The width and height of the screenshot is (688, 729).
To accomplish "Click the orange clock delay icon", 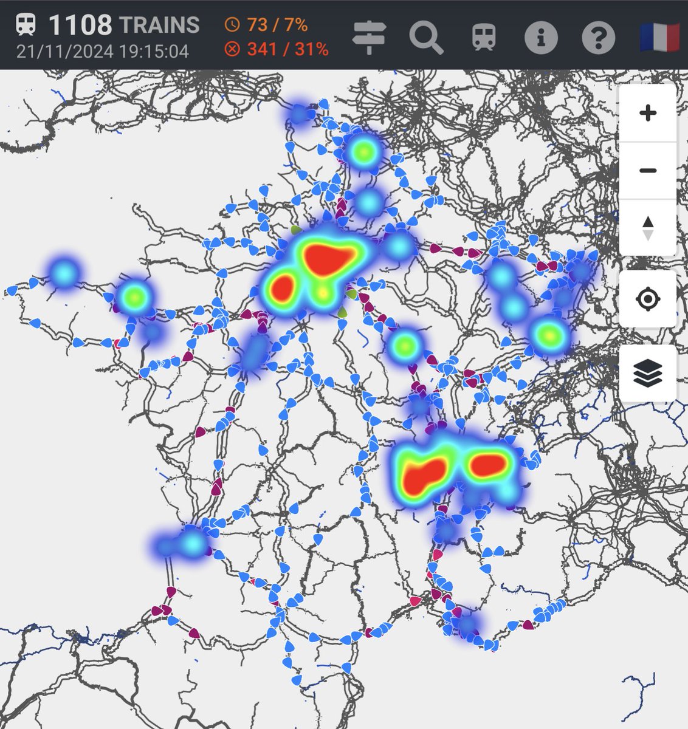I will (x=234, y=25).
